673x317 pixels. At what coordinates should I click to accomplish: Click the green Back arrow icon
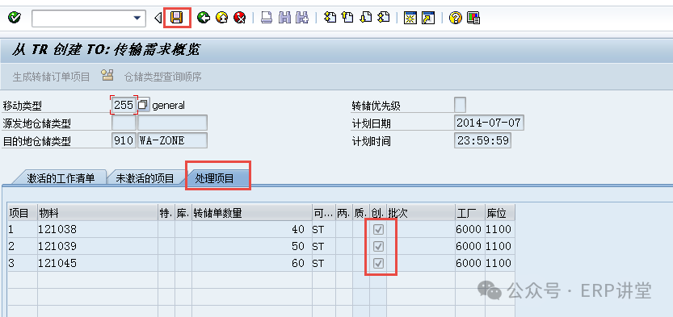tap(203, 18)
